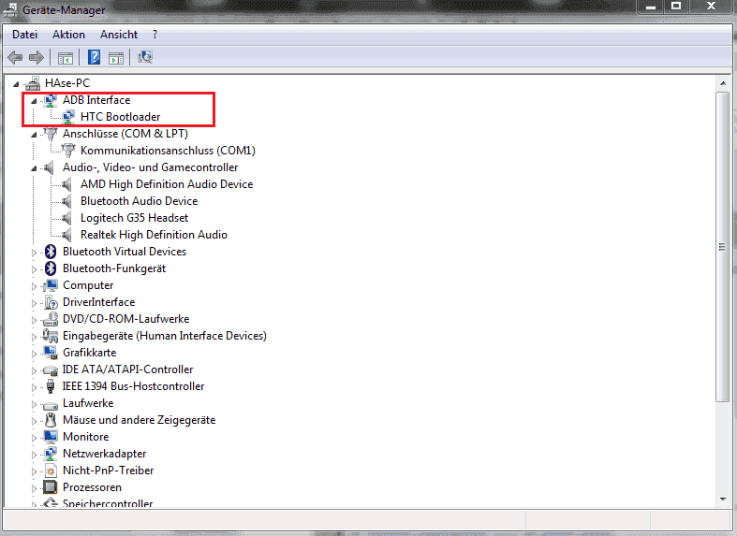
Task: Click the Eingabegeräte (Human Interface Devices) icon
Action: 51,336
